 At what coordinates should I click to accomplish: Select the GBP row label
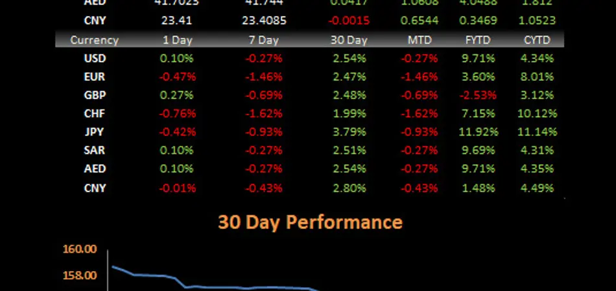point(95,96)
